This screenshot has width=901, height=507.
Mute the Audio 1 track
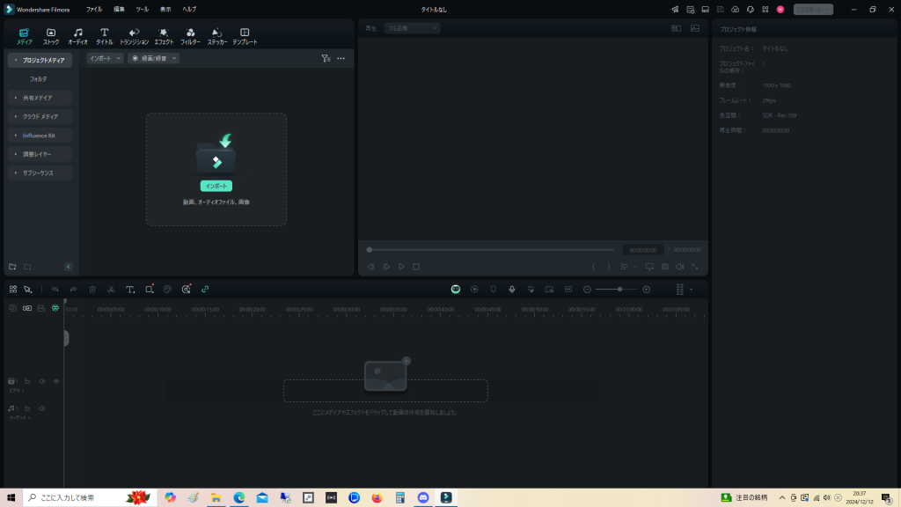(41, 408)
